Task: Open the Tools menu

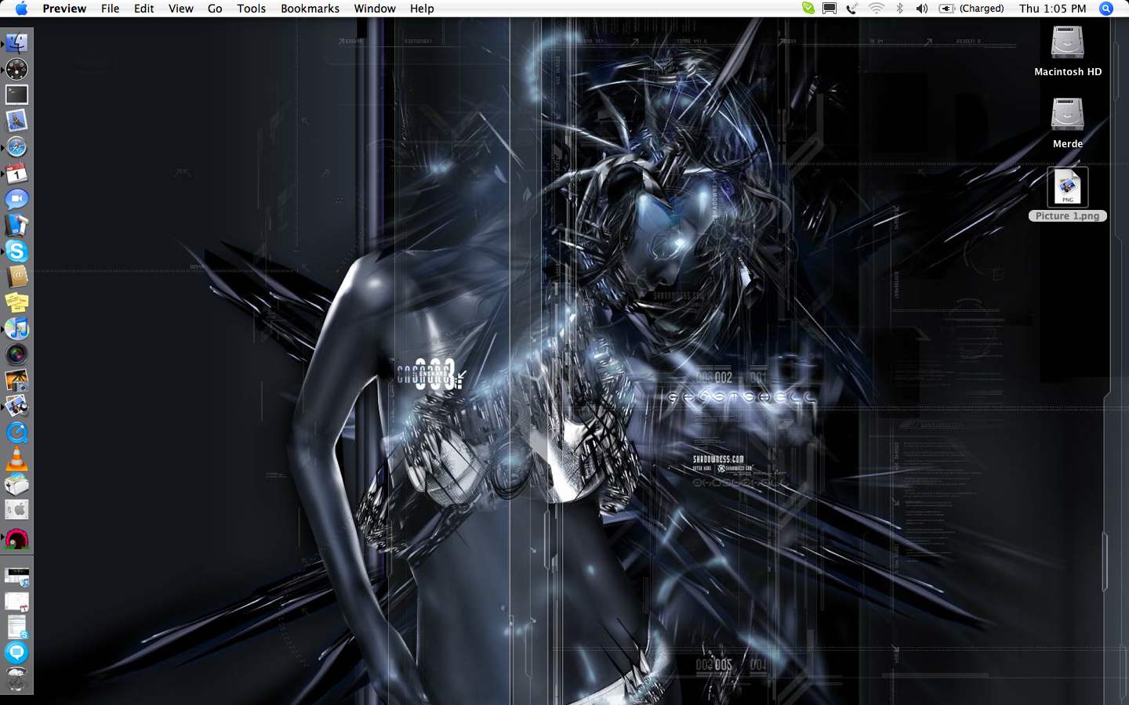Action: point(252,9)
